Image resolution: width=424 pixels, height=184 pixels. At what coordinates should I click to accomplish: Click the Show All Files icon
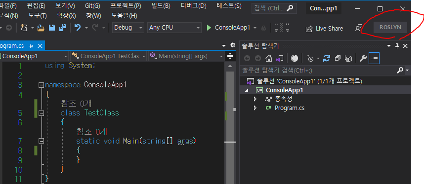[348, 58]
